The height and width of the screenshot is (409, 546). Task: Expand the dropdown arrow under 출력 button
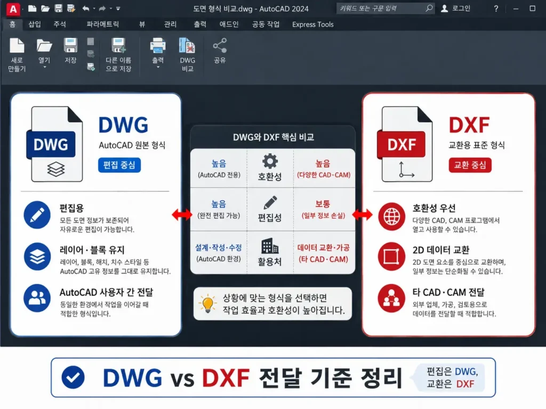coord(158,67)
